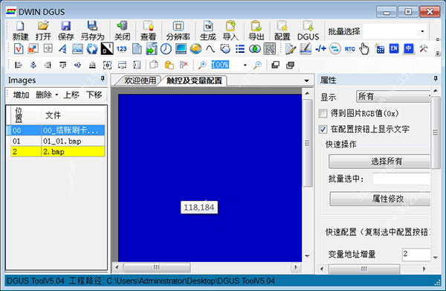Open the wrench and screwdriver settings icon
This screenshot has width=446, height=291.
click(x=424, y=48)
